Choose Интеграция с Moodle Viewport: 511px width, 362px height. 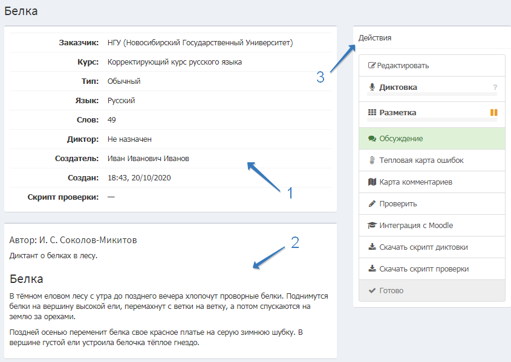[416, 226]
